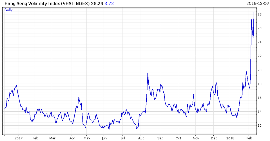Select the Daily interval label
Viewport: 270px width, 141px height.
coord(8,10)
